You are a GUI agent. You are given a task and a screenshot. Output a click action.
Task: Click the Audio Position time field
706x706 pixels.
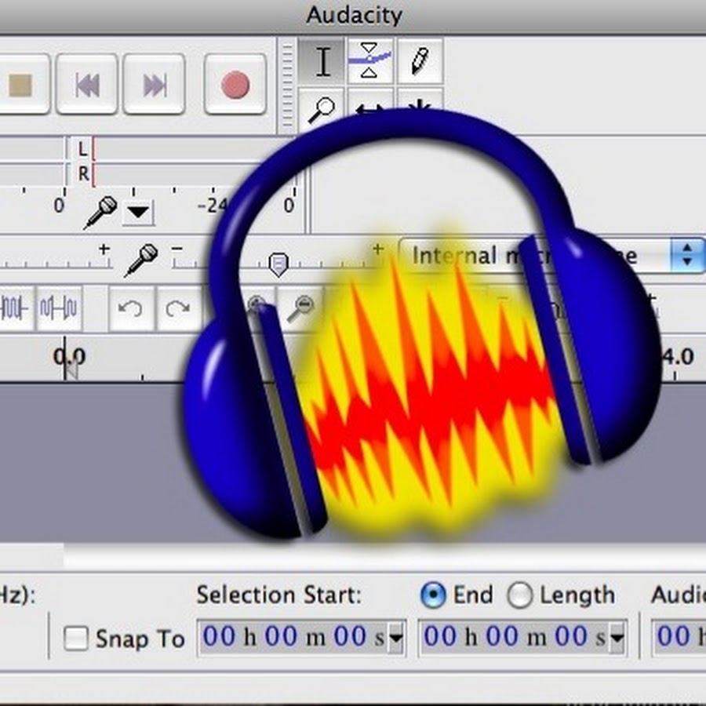(679, 637)
